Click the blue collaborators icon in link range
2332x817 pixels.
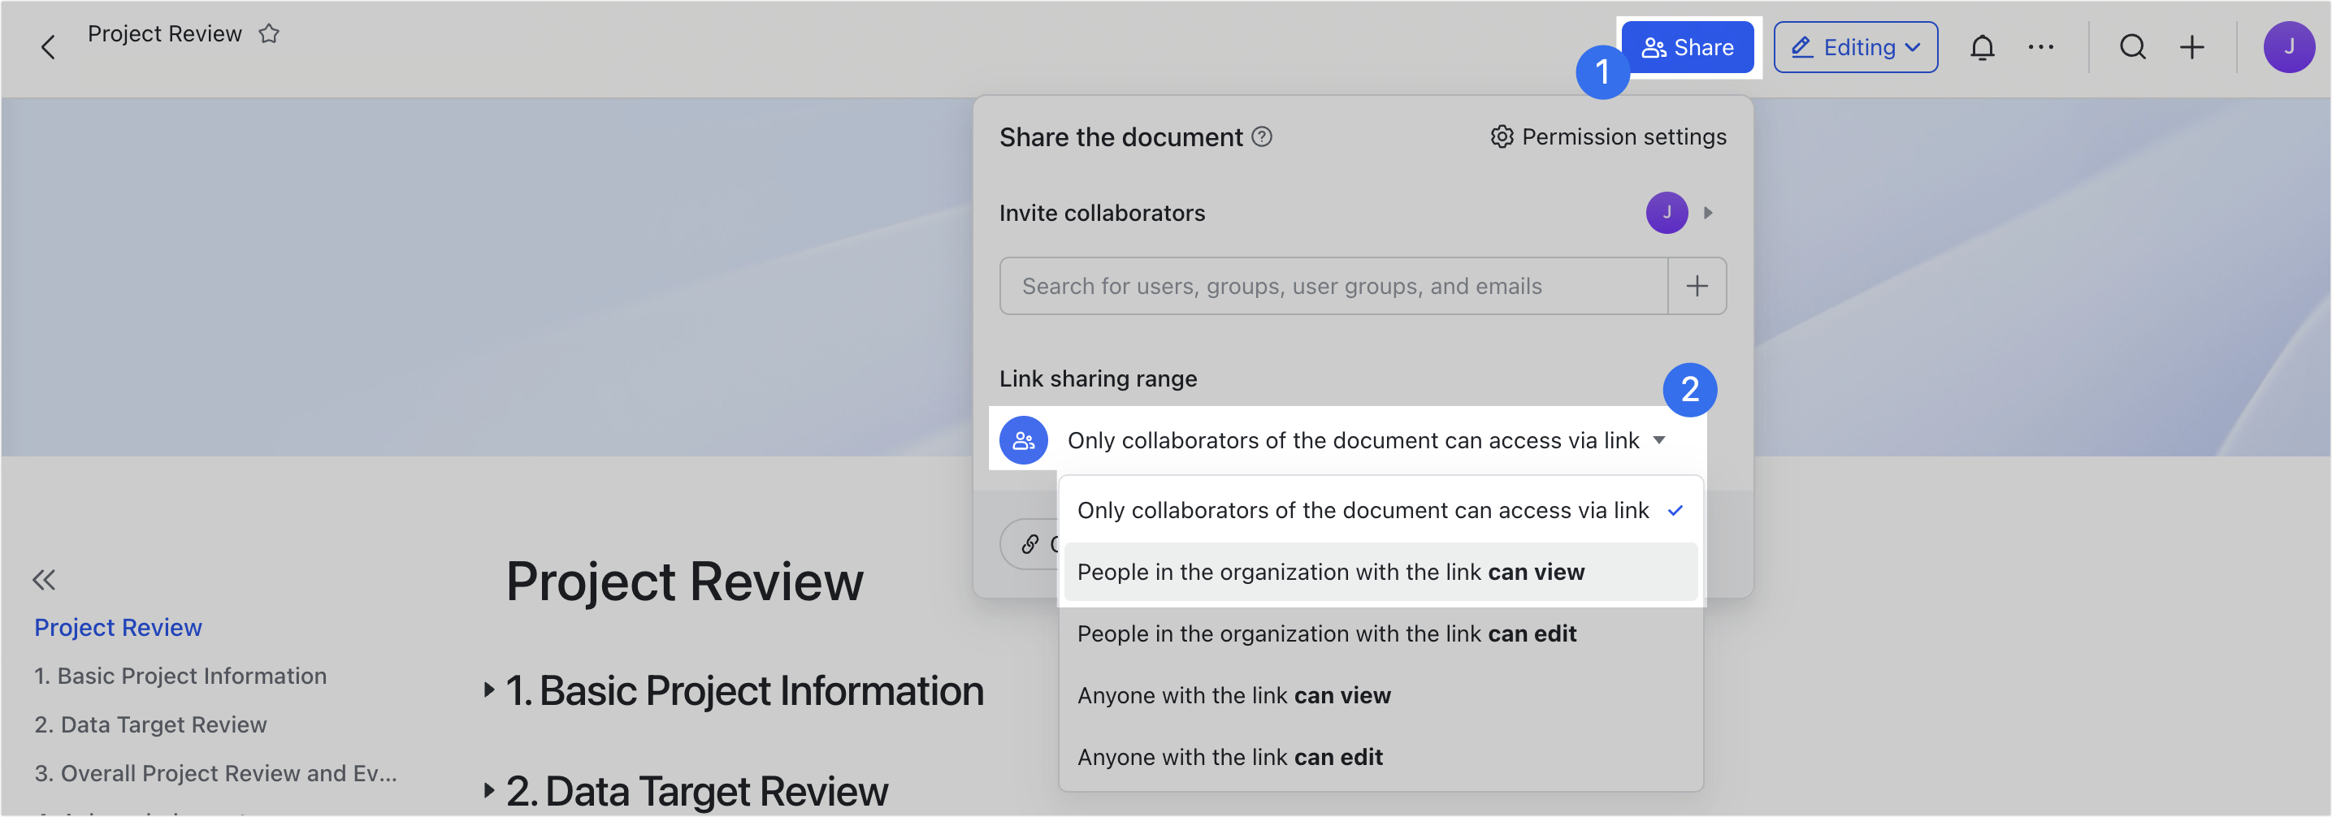click(x=1024, y=441)
